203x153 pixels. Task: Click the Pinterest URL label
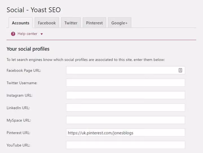click(x=18, y=133)
